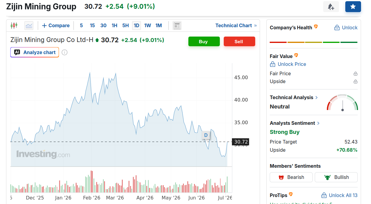Screen dimensions: 371x204
Task: Select the 1D interval option
Action: [x=136, y=26]
